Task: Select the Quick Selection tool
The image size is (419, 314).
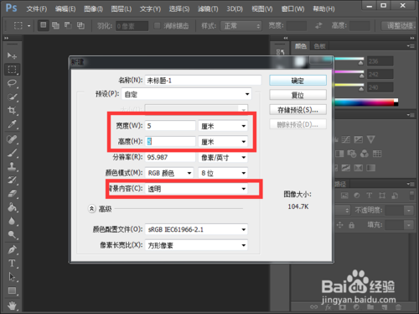Action: tap(12, 97)
